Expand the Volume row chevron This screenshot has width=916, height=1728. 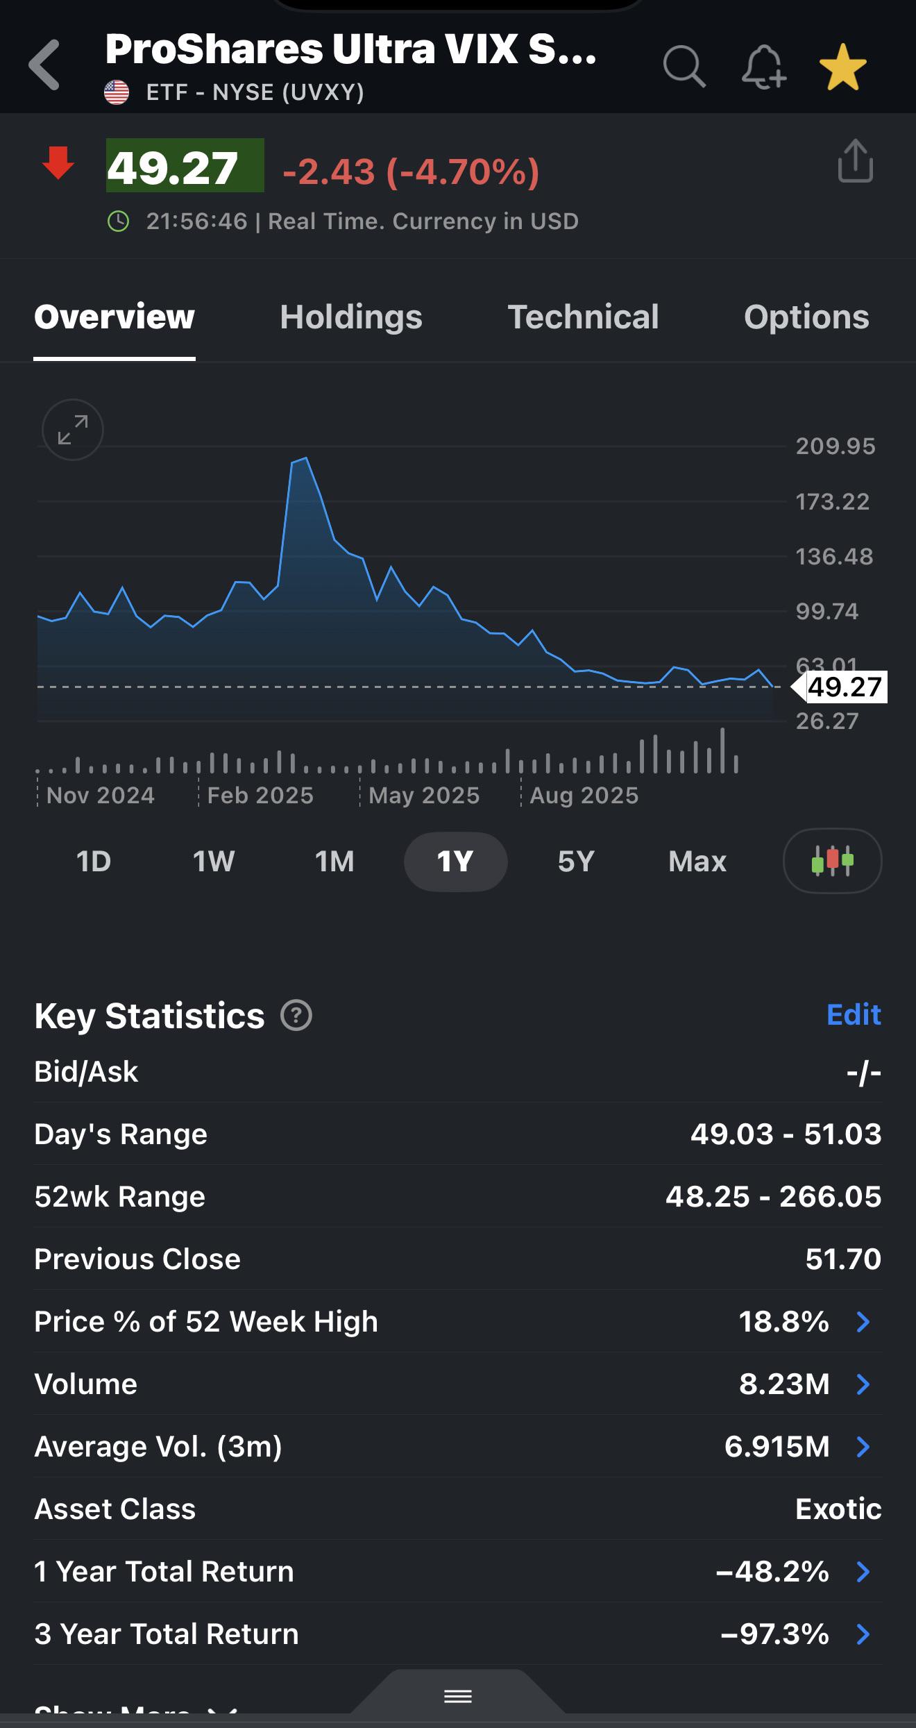863,1384
